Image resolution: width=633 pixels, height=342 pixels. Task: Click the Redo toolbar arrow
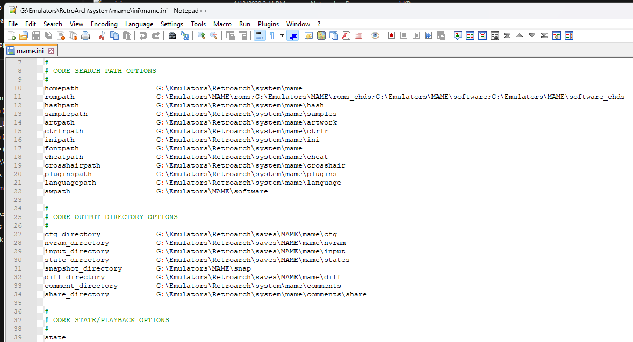coord(156,36)
